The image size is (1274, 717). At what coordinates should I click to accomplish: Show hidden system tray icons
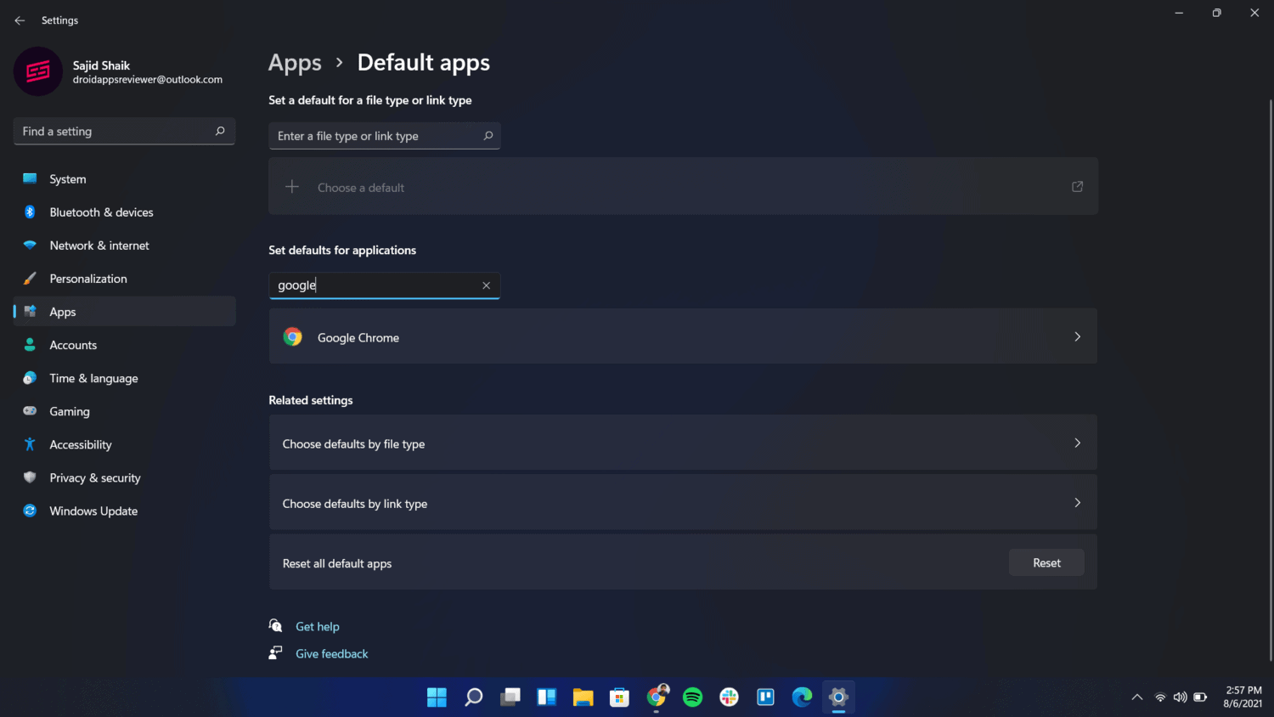click(1137, 697)
